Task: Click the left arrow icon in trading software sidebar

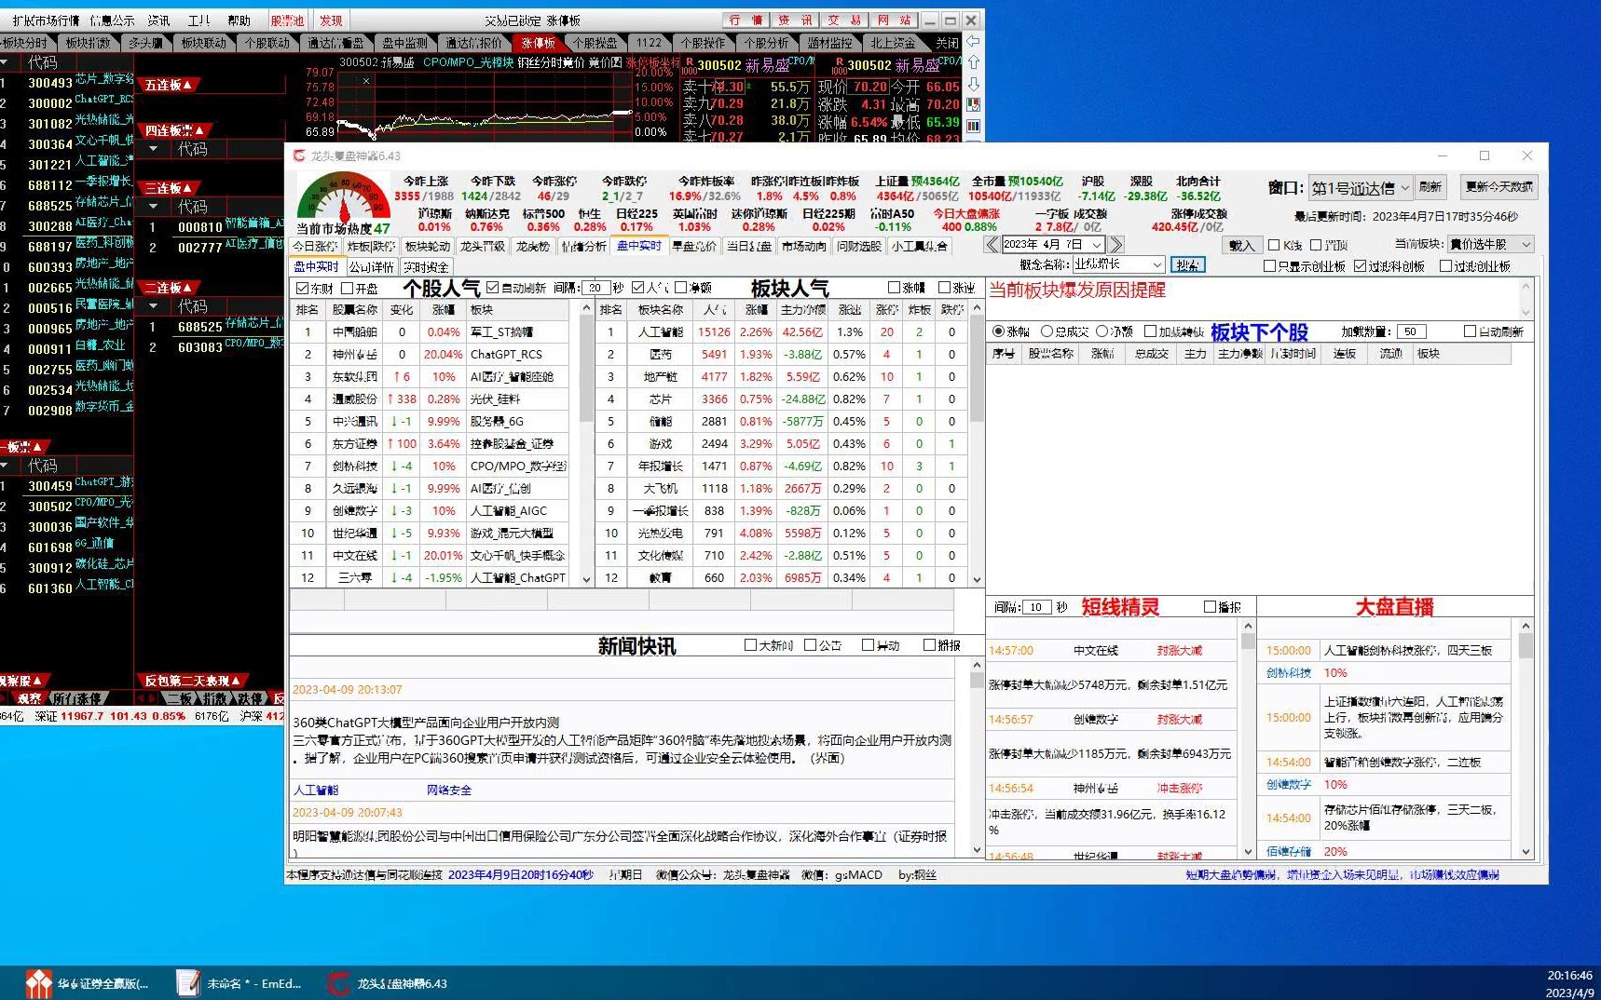Action: coord(973,41)
